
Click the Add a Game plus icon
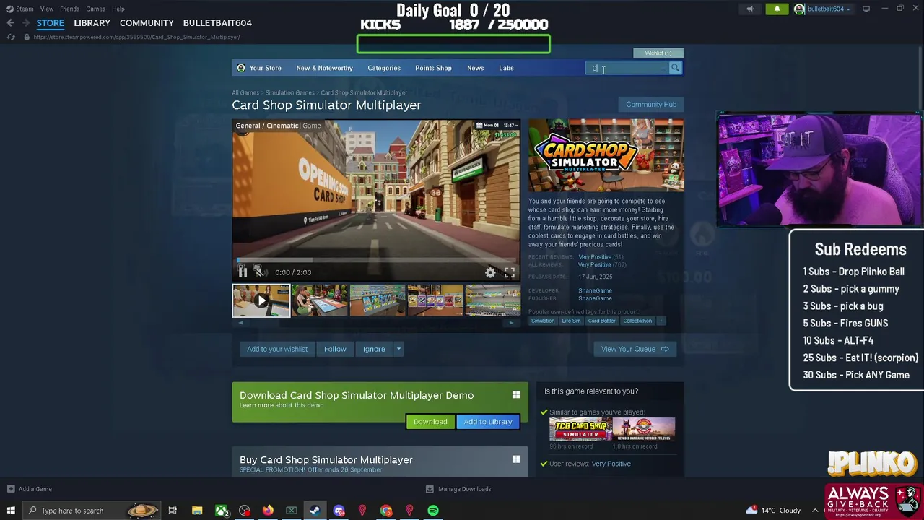point(10,489)
